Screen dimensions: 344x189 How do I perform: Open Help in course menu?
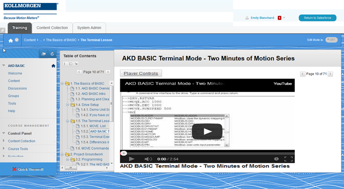pyautogui.click(x=12, y=111)
